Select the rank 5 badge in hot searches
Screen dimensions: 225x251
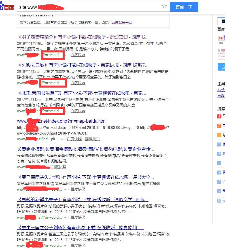pyautogui.click(x=219, y=154)
